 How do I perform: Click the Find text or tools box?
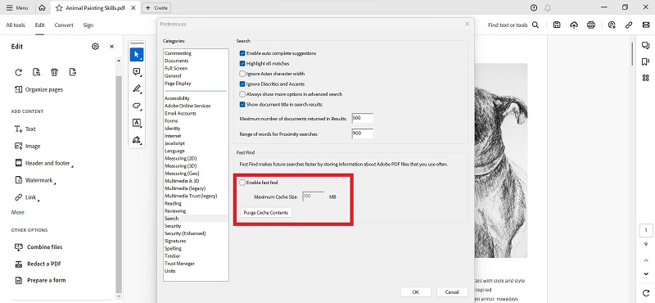coord(508,25)
